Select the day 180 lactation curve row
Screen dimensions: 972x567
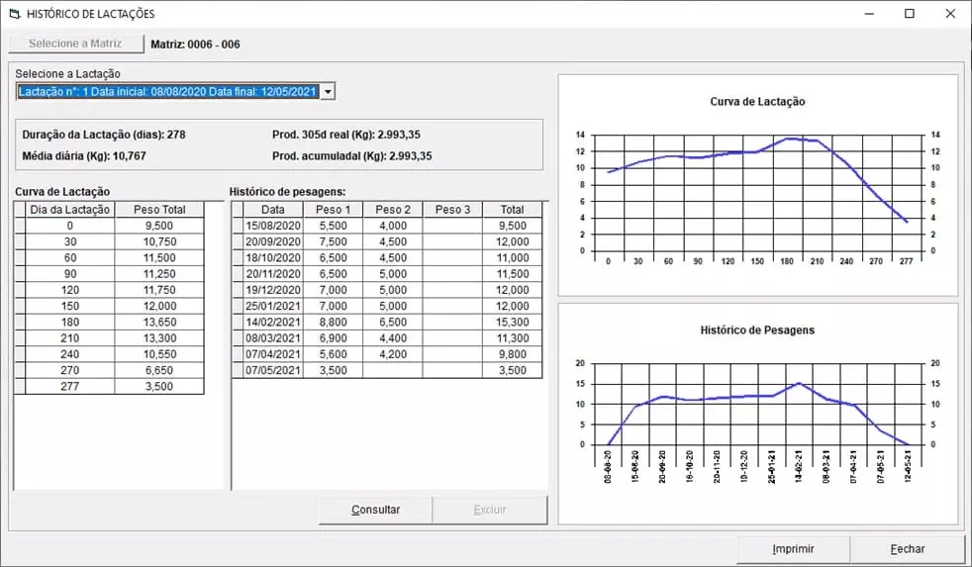(69, 322)
